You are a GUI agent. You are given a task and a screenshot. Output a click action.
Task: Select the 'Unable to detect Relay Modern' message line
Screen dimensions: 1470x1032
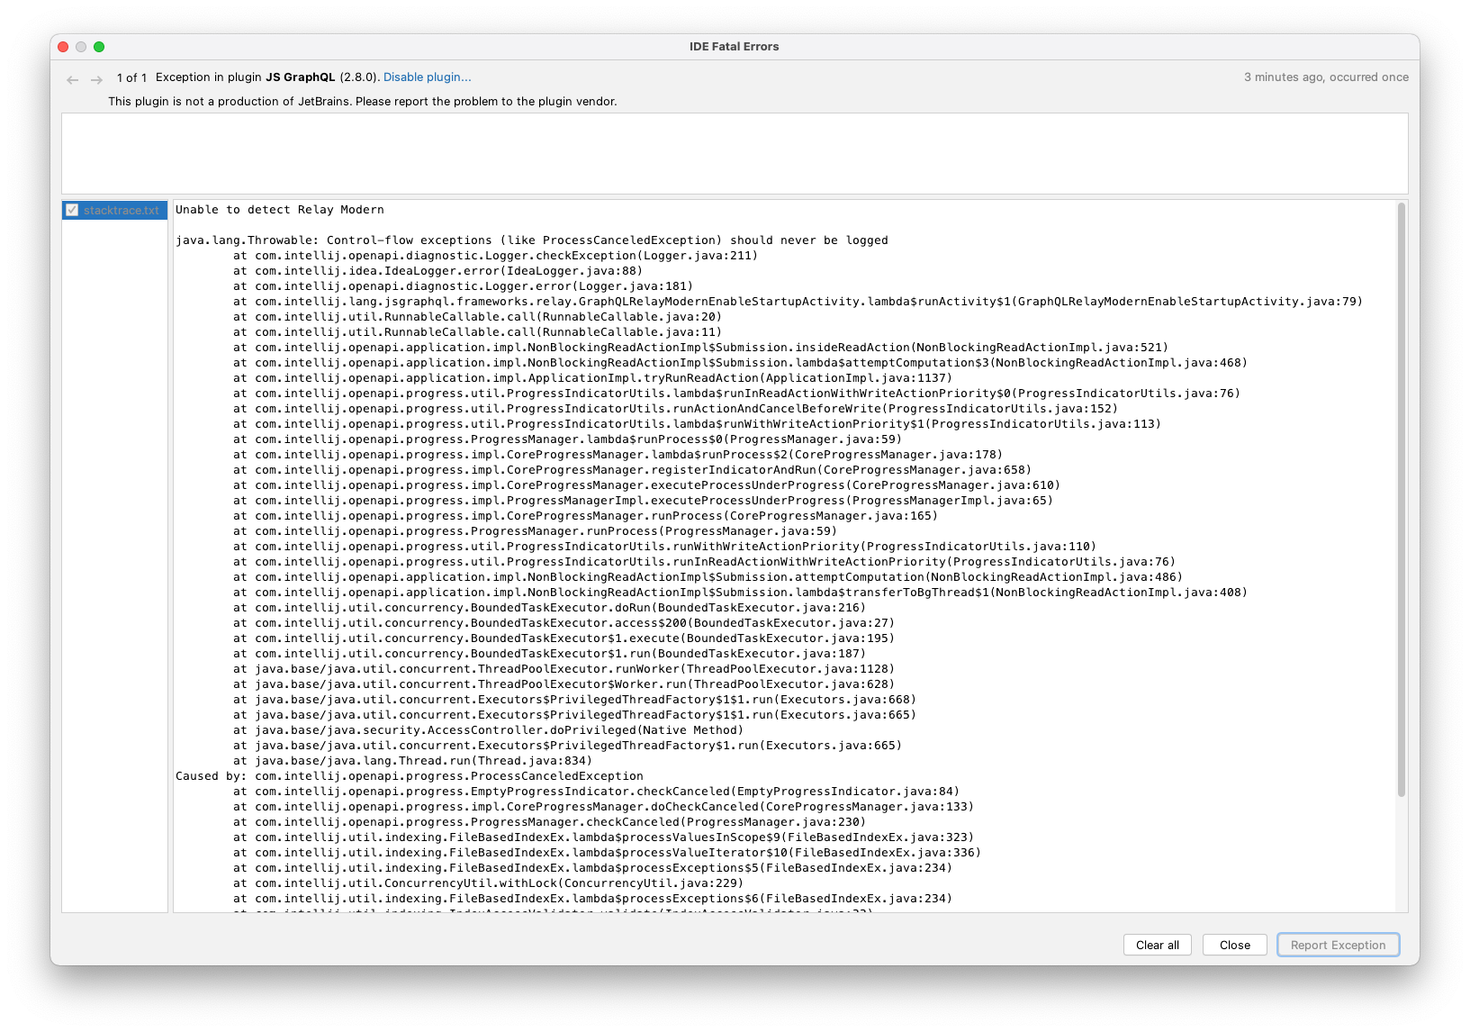[279, 209]
